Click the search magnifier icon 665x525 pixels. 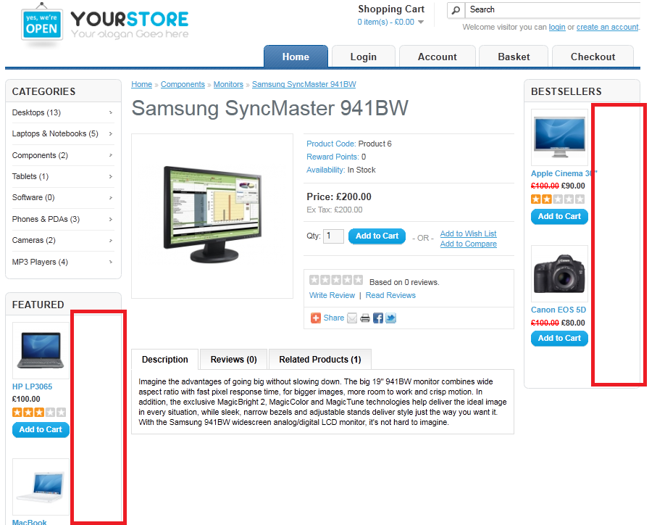coord(456,9)
